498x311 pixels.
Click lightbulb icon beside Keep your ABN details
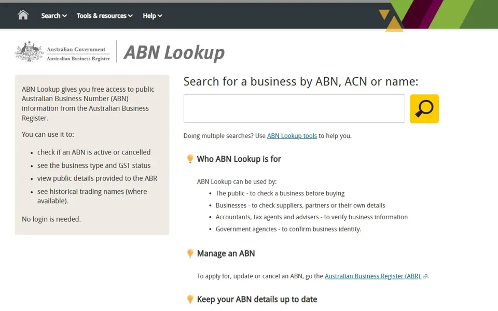click(190, 299)
